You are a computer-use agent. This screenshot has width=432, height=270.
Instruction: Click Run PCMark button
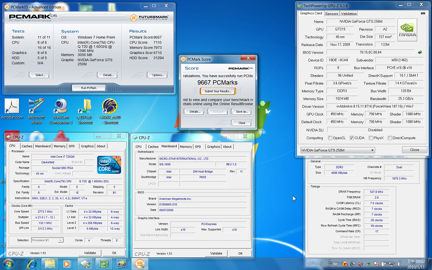[89, 88]
